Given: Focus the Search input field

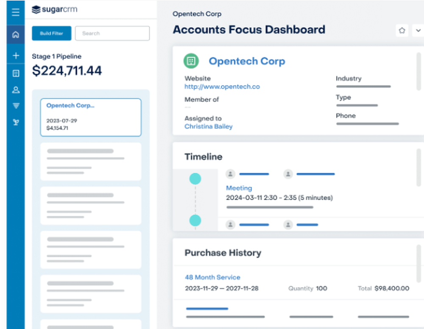Looking at the screenshot, I should [x=112, y=33].
